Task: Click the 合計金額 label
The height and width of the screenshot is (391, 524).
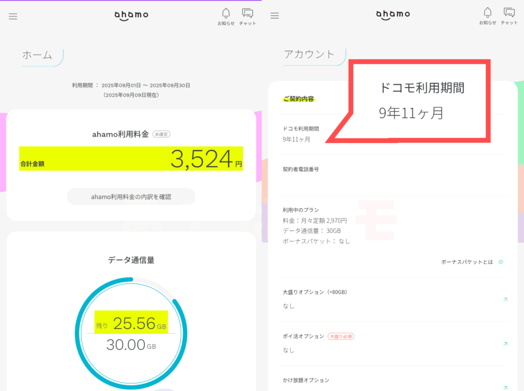Action: (32, 164)
